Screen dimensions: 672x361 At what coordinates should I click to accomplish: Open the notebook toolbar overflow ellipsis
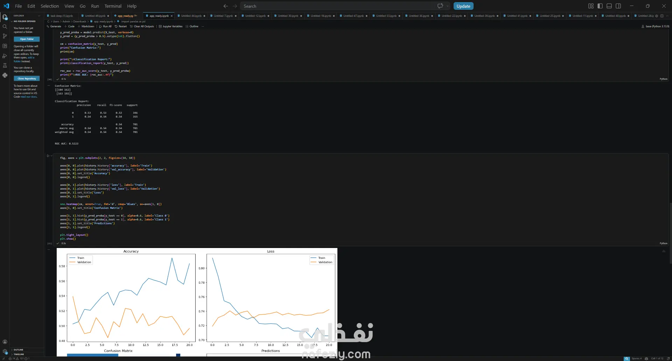tap(203, 26)
